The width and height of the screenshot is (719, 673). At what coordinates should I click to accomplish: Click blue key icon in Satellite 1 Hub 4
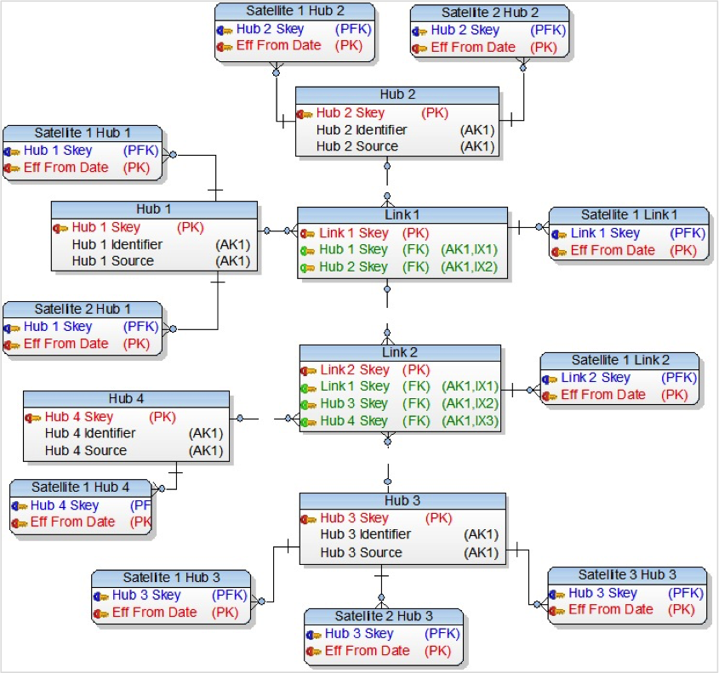(20, 506)
